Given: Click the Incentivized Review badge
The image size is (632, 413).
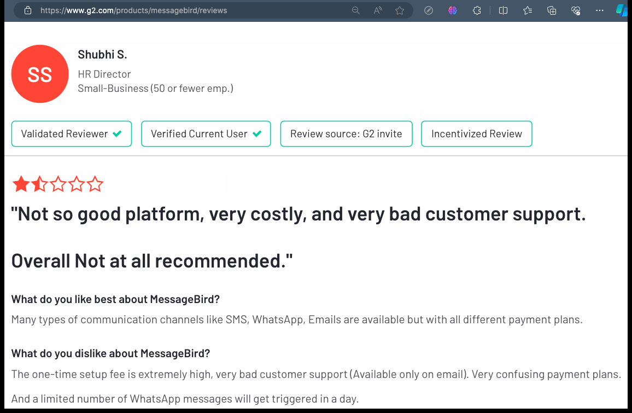Looking at the screenshot, I should (x=476, y=133).
